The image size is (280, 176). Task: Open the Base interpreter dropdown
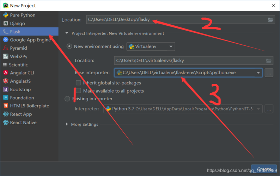coord(188,73)
